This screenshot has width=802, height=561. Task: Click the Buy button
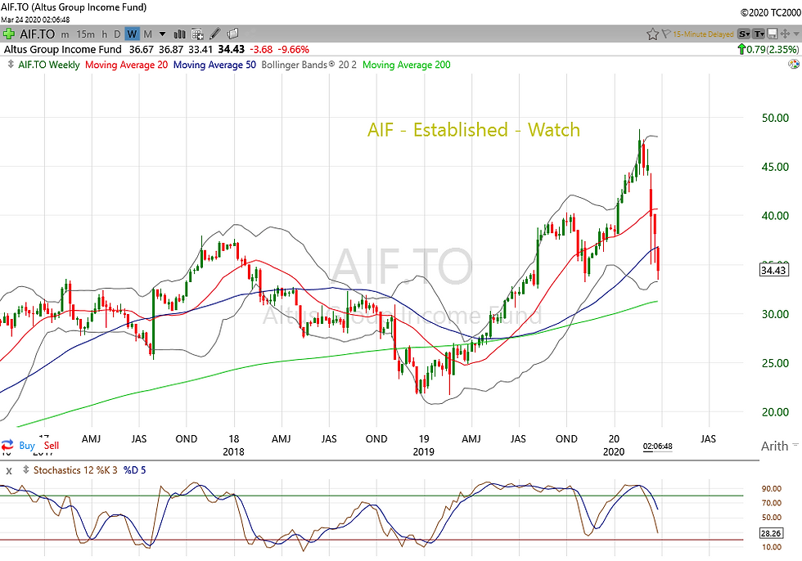[x=26, y=446]
